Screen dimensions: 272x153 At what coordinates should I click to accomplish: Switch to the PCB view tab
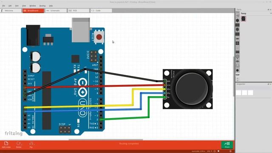(x=78, y=11)
